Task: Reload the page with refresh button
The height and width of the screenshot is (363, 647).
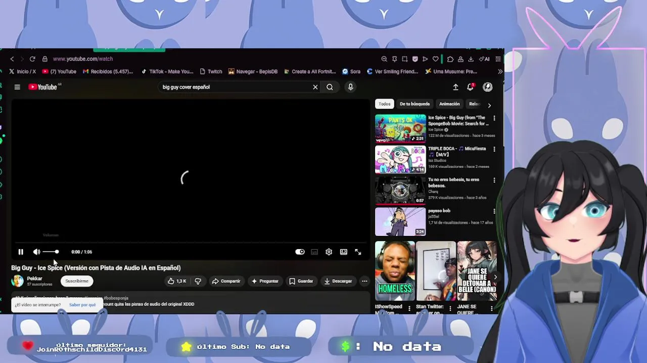Action: [32, 59]
